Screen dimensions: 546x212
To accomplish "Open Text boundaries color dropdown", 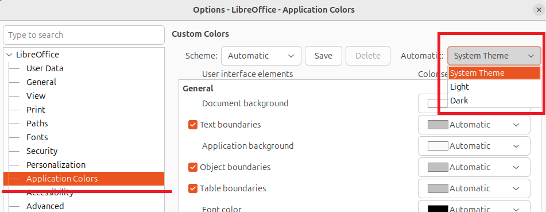I will point(474,125).
